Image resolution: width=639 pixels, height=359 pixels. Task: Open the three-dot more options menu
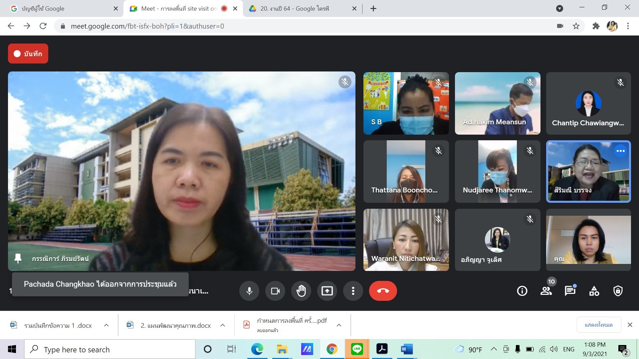(x=353, y=291)
